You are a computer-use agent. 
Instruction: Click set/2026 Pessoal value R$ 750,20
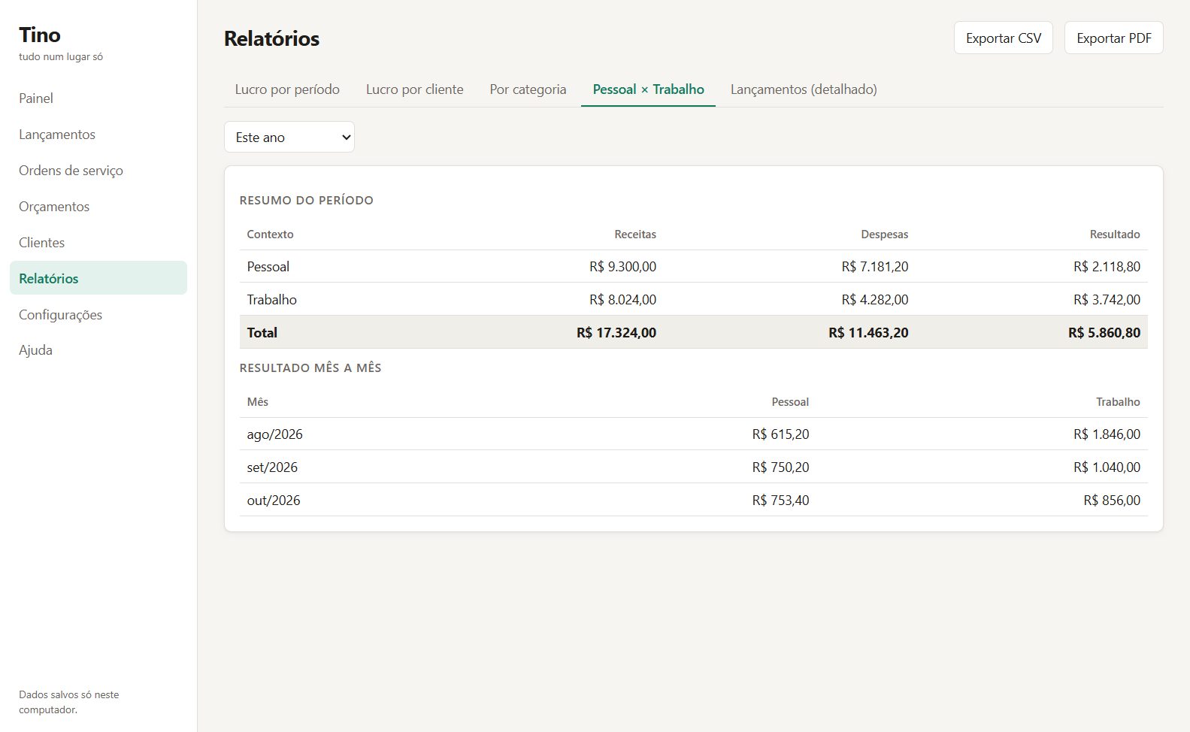pos(780,467)
